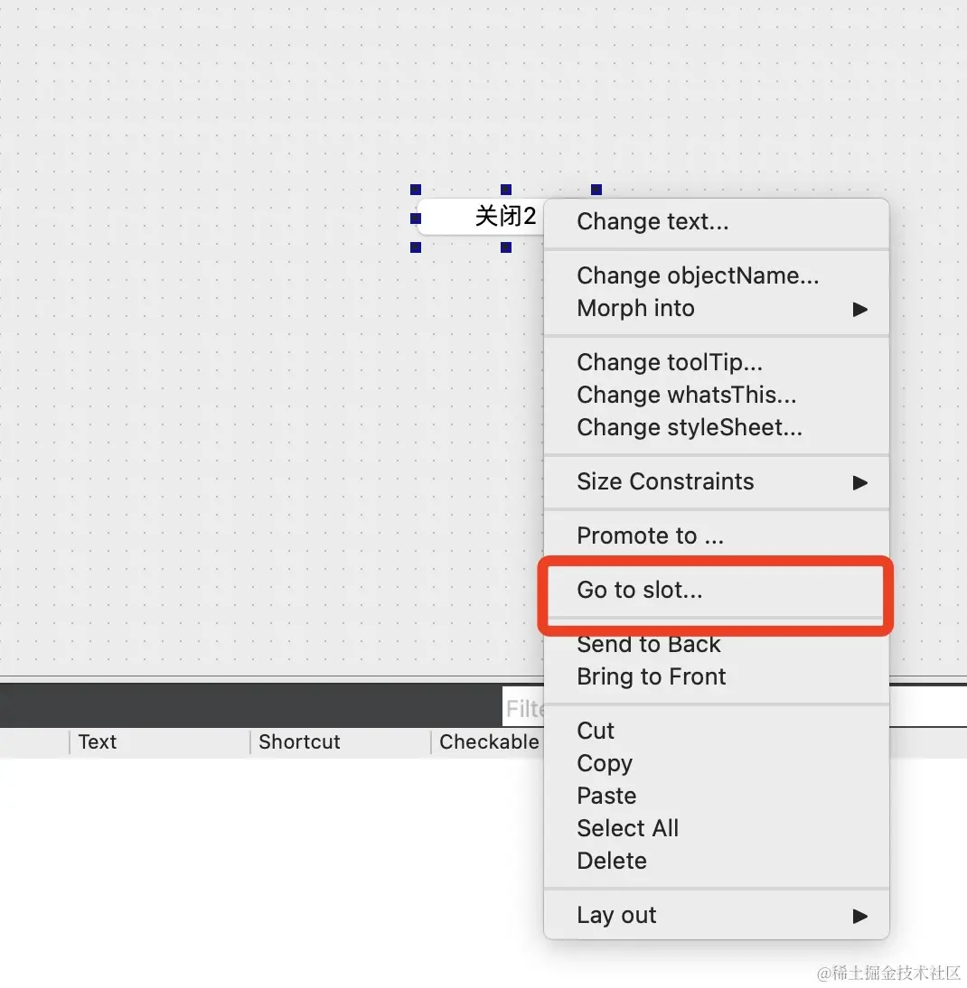Screen dimensions: 967x988
Task: Choose Change text... from context menu
Action: (x=716, y=222)
